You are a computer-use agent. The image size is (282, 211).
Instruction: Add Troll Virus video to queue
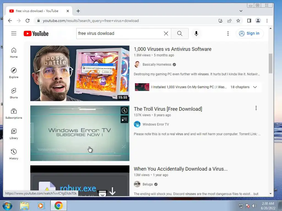click(124, 119)
